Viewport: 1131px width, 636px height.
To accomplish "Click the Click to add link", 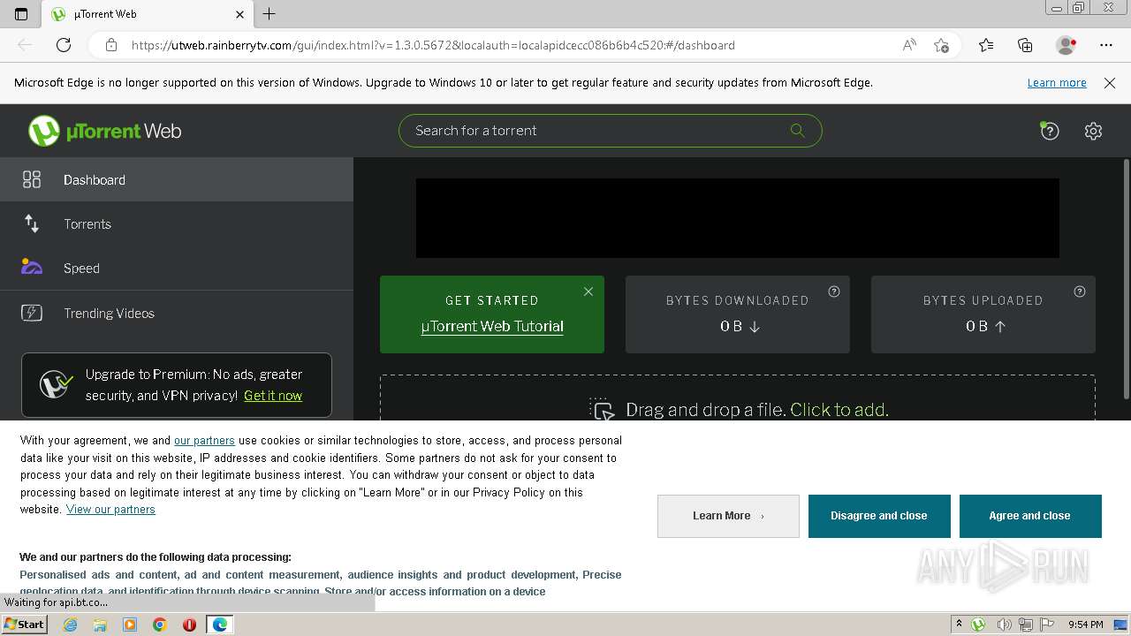I will (839, 410).
